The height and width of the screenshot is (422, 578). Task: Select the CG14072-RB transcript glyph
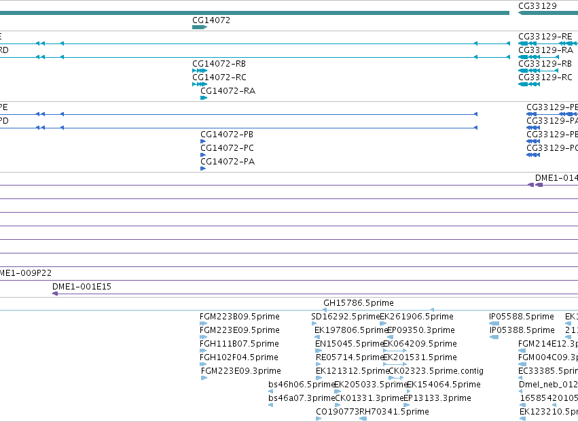[200, 71]
